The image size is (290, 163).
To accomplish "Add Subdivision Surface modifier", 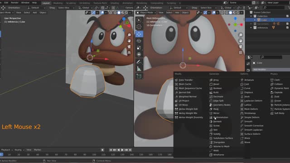I will pos(221,138).
